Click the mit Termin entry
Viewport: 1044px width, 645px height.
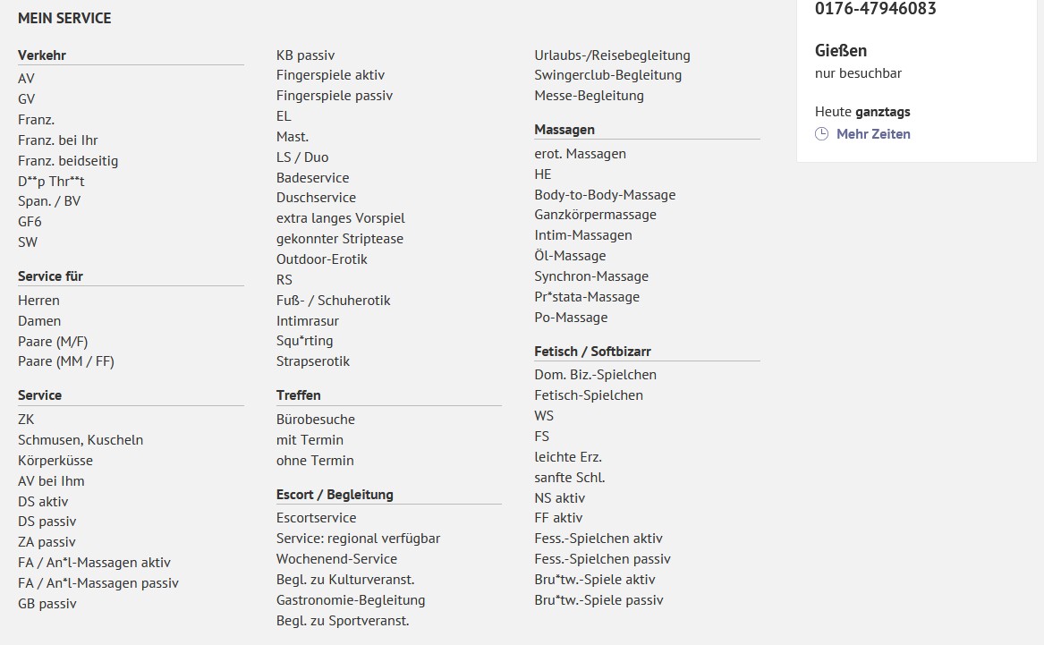click(x=310, y=440)
